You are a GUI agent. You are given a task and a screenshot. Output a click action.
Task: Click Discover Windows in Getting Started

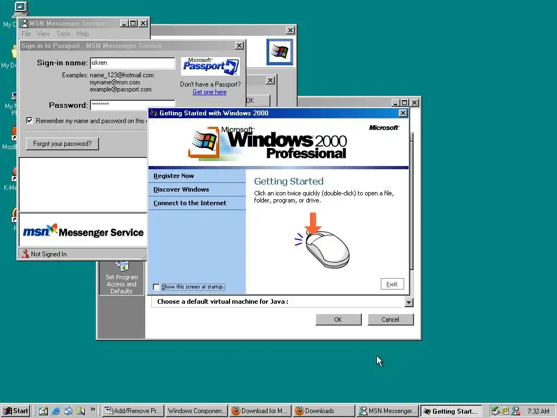tap(181, 189)
